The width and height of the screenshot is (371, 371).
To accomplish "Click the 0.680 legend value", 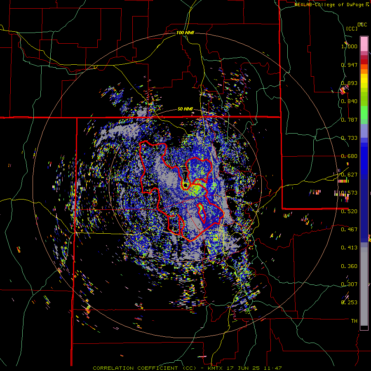I will pos(349,156).
